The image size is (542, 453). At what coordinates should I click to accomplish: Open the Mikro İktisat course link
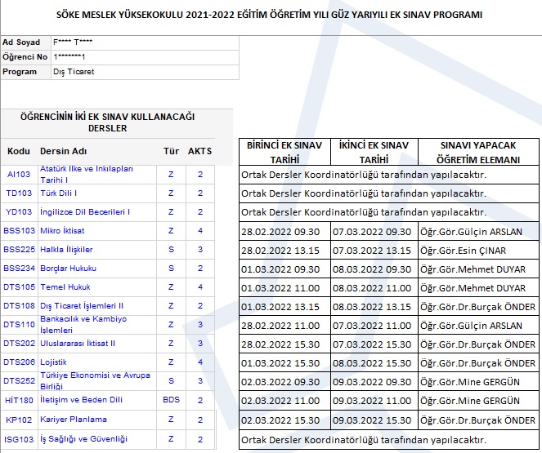63,231
